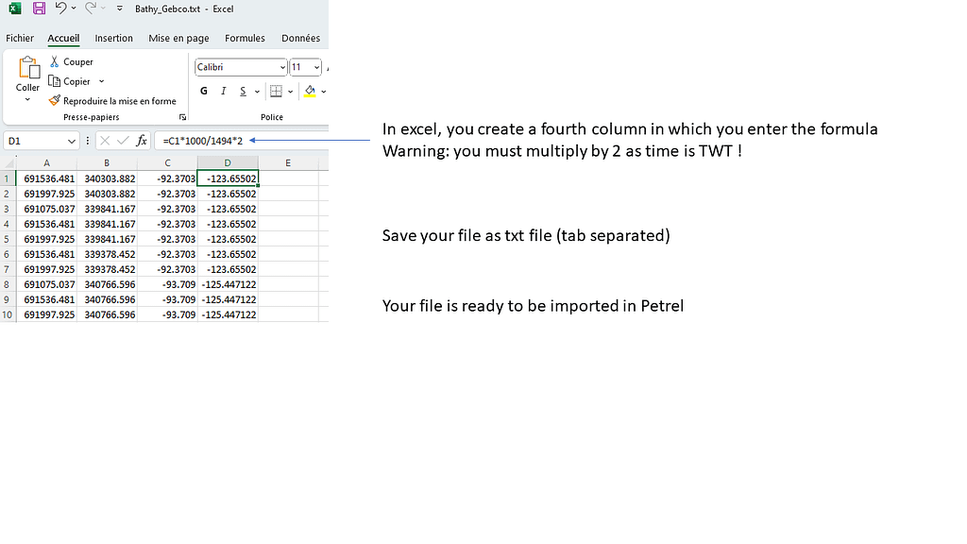967x544 pixels.
Task: Click the yellow fill color bucket
Action: (309, 92)
